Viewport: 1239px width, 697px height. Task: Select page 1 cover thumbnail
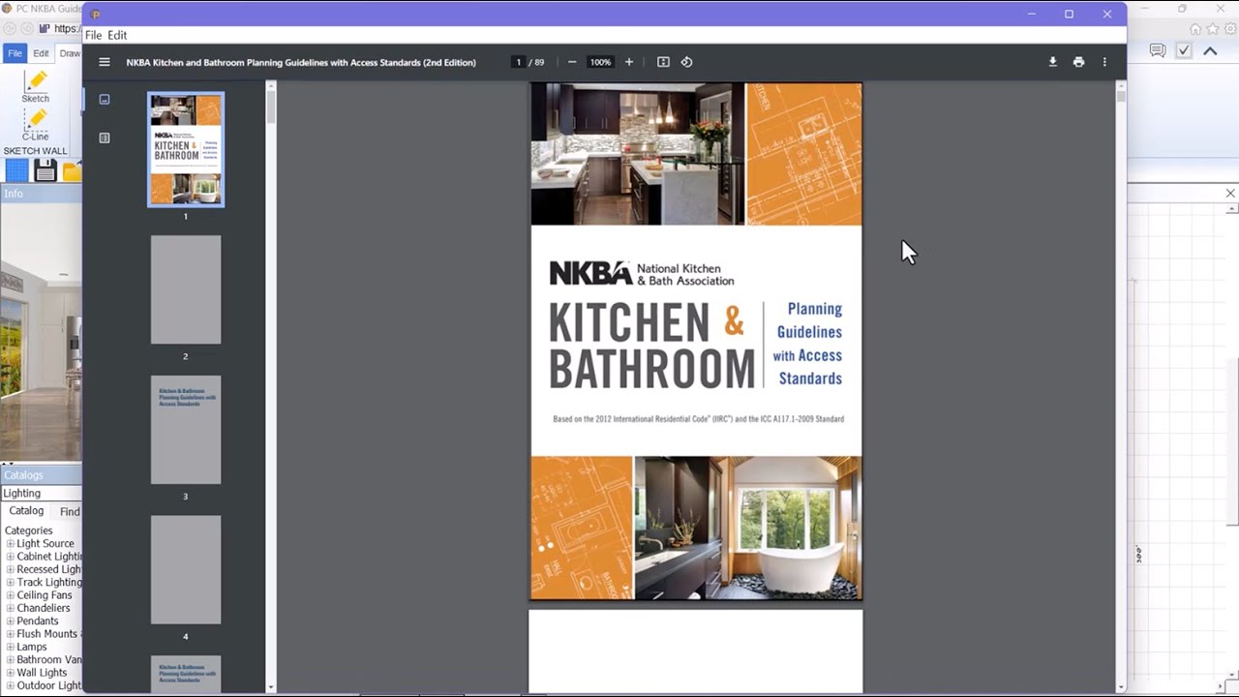[x=186, y=149]
